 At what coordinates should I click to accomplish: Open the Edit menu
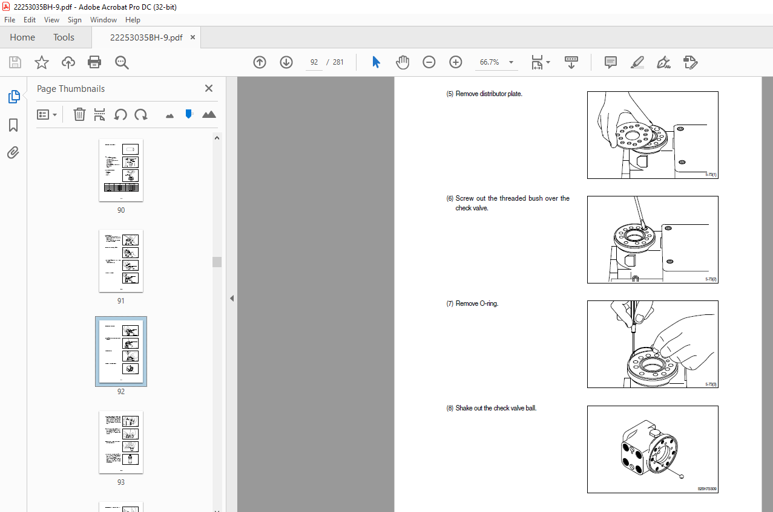pyautogui.click(x=30, y=20)
